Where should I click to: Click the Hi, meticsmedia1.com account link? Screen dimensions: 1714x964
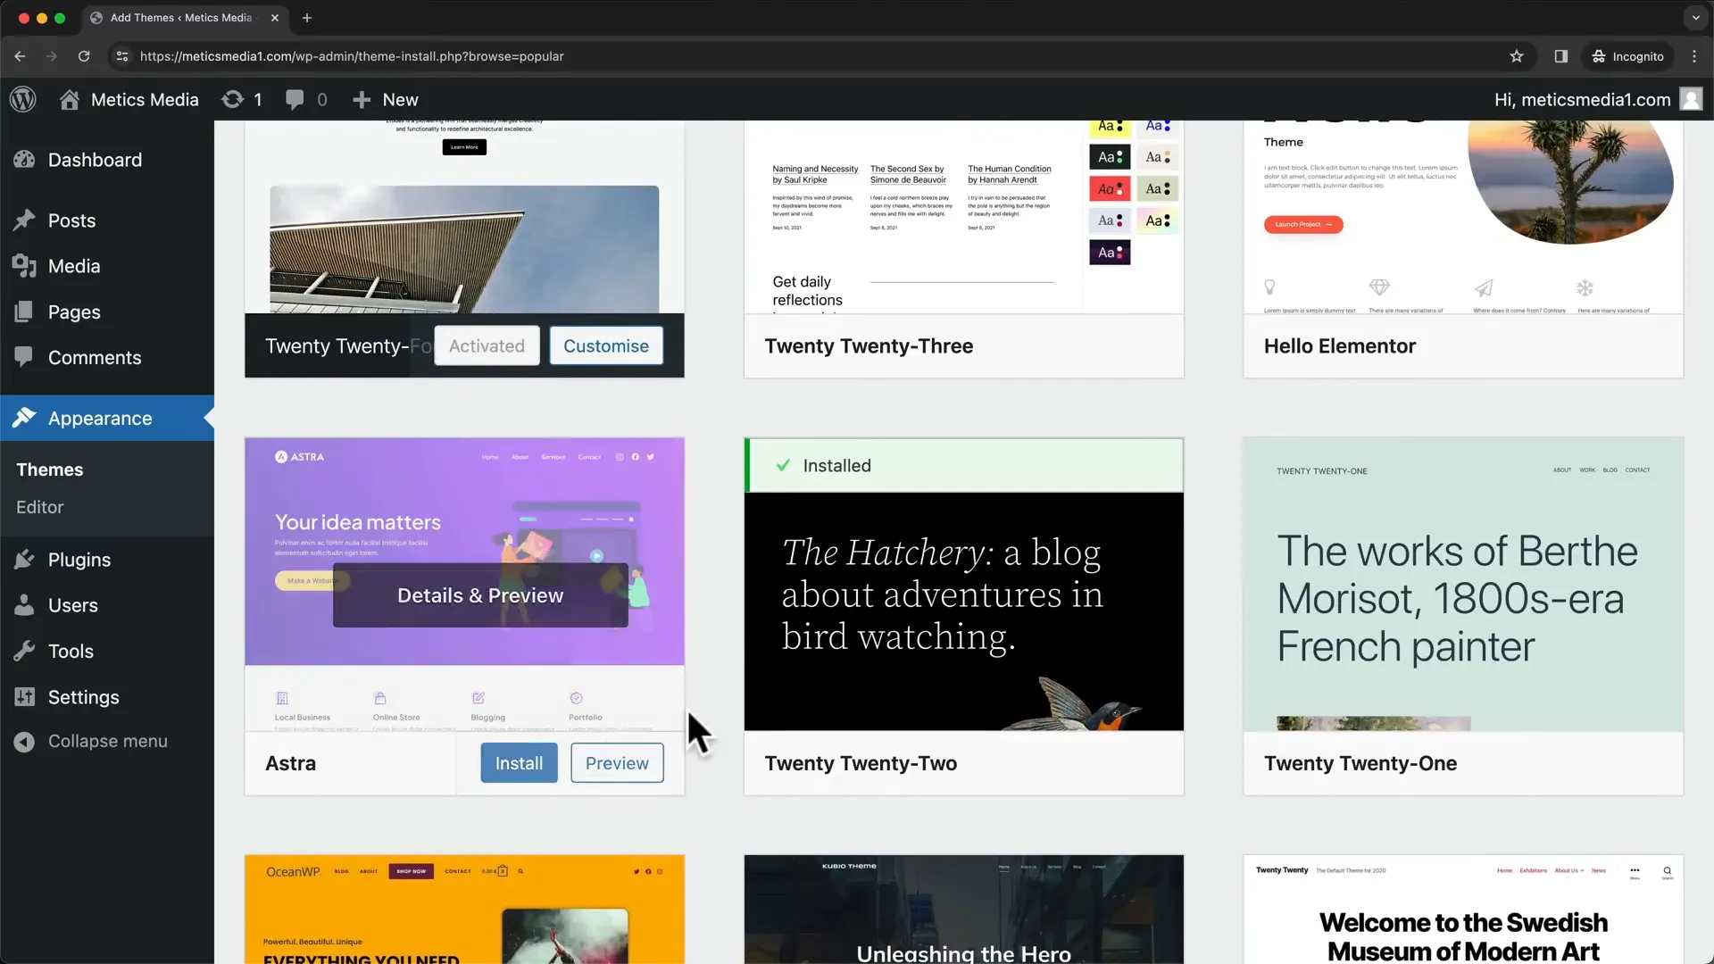click(1582, 100)
